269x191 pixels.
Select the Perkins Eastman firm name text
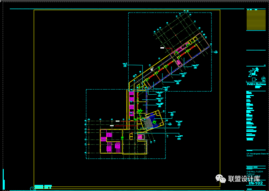(256, 84)
